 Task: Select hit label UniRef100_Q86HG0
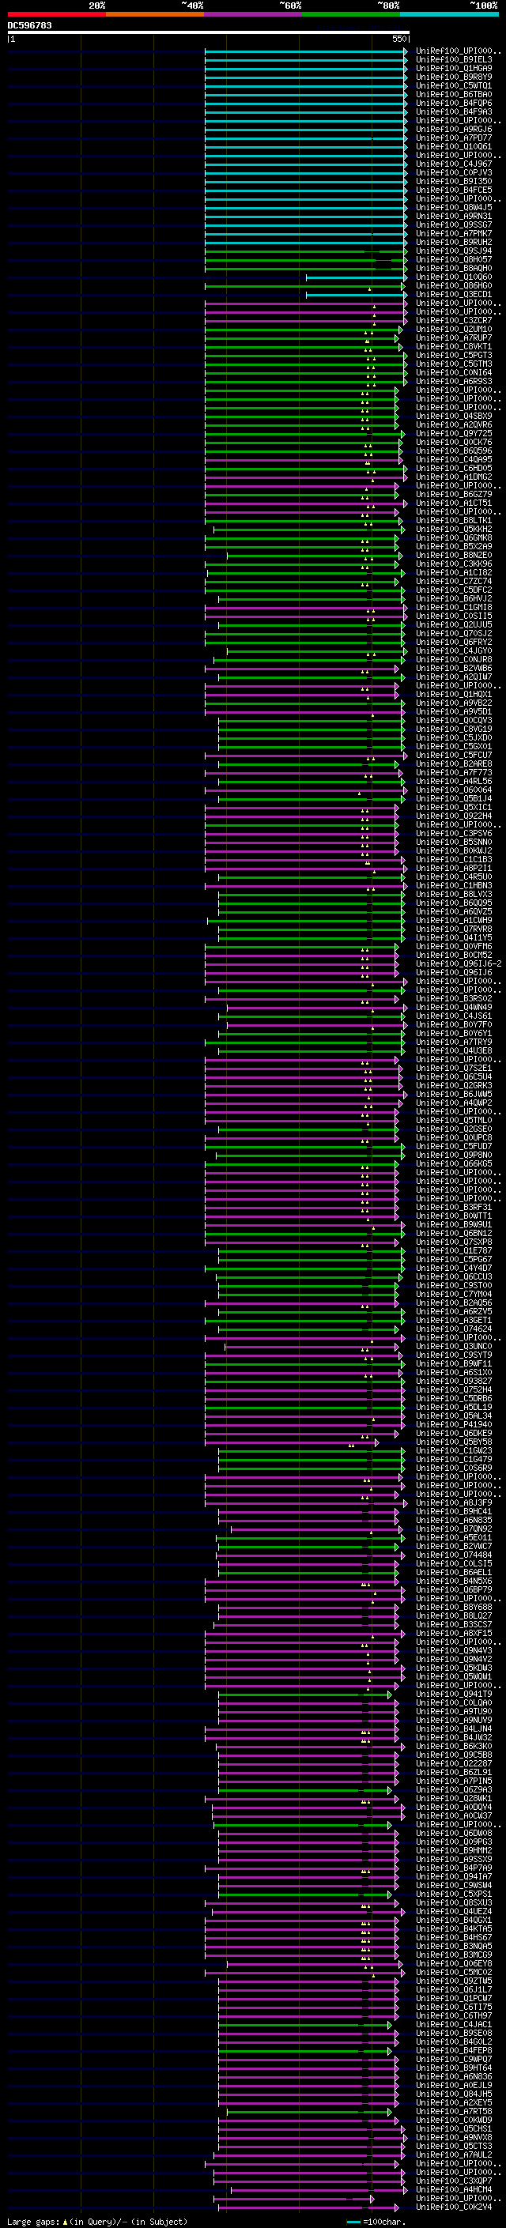tap(454, 285)
